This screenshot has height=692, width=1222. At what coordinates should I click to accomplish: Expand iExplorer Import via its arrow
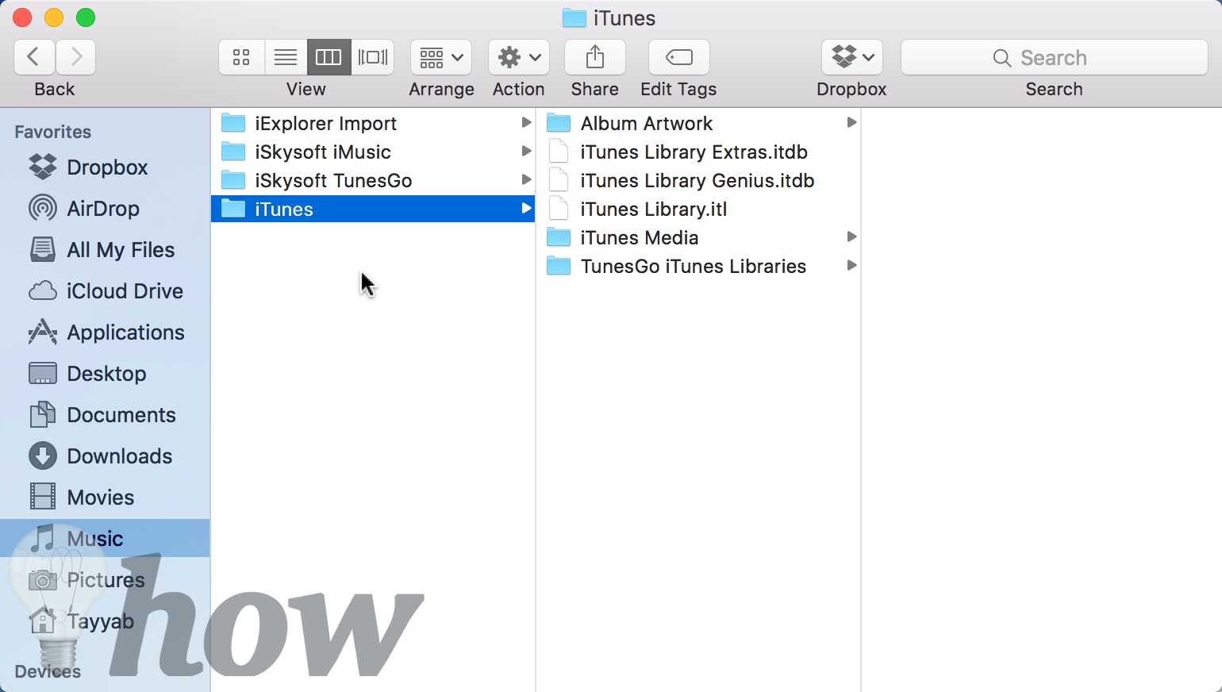pyautogui.click(x=525, y=123)
